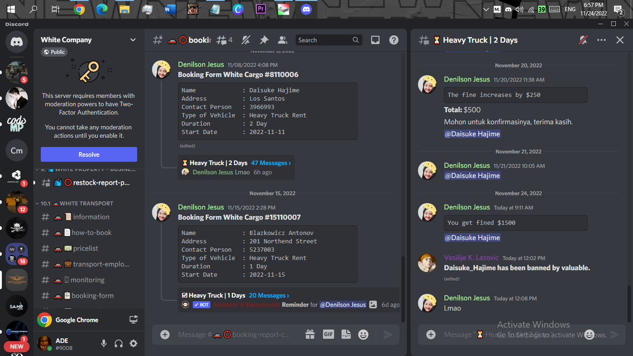
Task: Open emoji picker in main message box
Action: [363, 335]
